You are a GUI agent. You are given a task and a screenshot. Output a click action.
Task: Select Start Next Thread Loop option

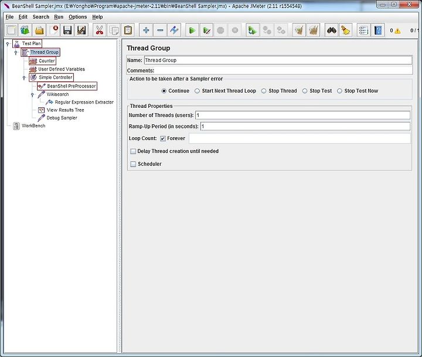(x=197, y=91)
